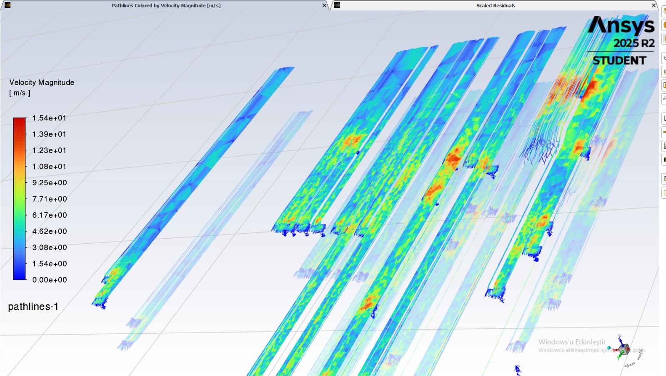Click the legend value 1.54e+00
This screenshot has height=376, width=666.
coord(50,264)
